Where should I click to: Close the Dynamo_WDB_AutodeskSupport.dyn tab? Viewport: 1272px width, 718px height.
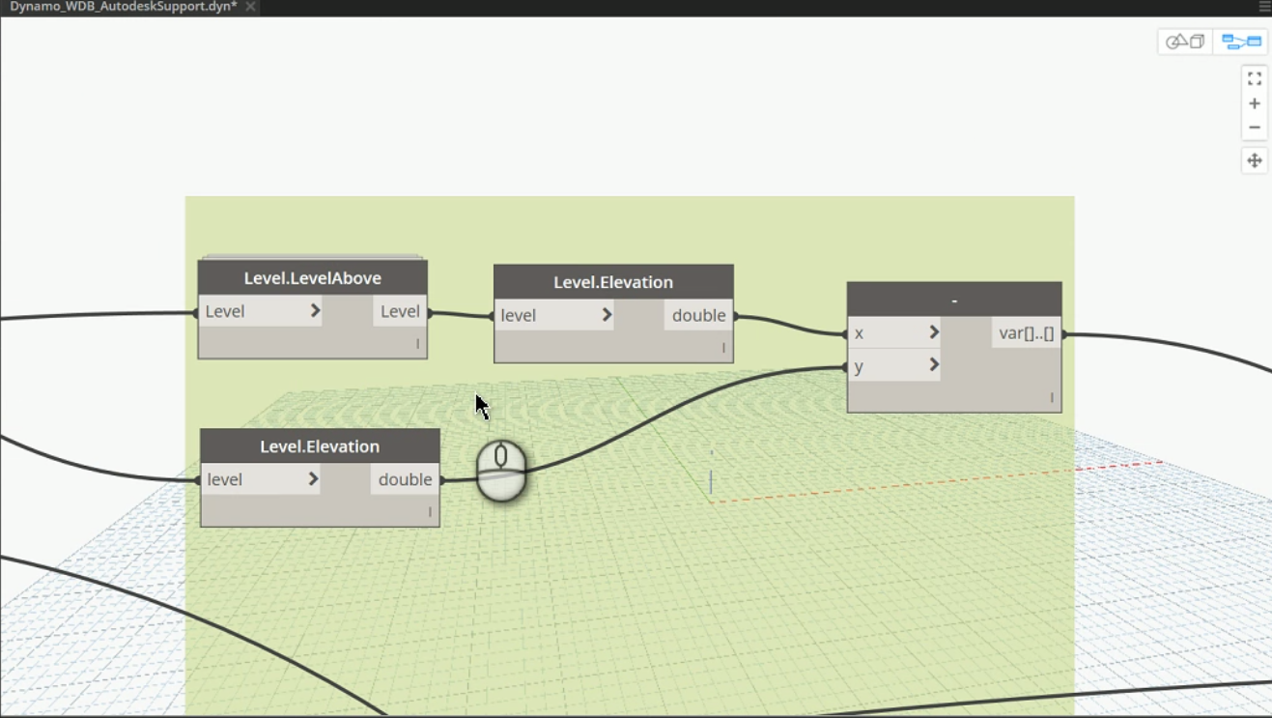pyautogui.click(x=250, y=7)
